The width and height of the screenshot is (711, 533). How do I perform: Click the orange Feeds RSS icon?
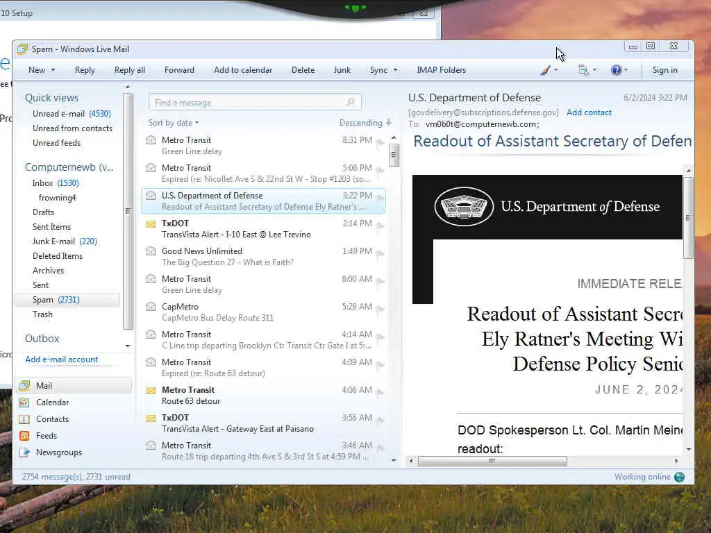click(x=24, y=436)
